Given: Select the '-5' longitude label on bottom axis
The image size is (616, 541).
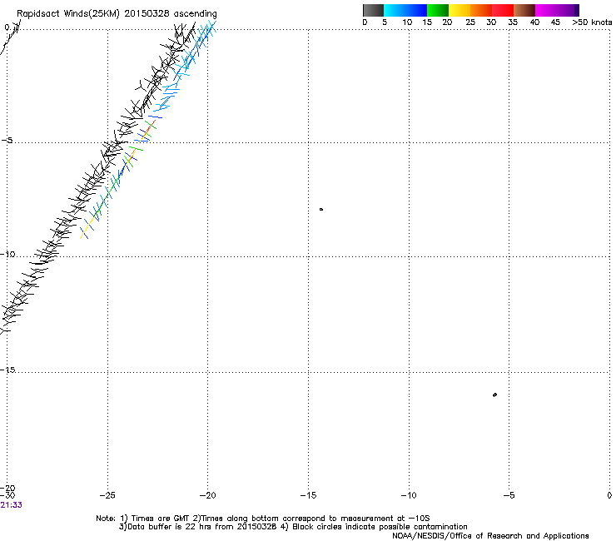Looking at the screenshot, I should [x=509, y=495].
